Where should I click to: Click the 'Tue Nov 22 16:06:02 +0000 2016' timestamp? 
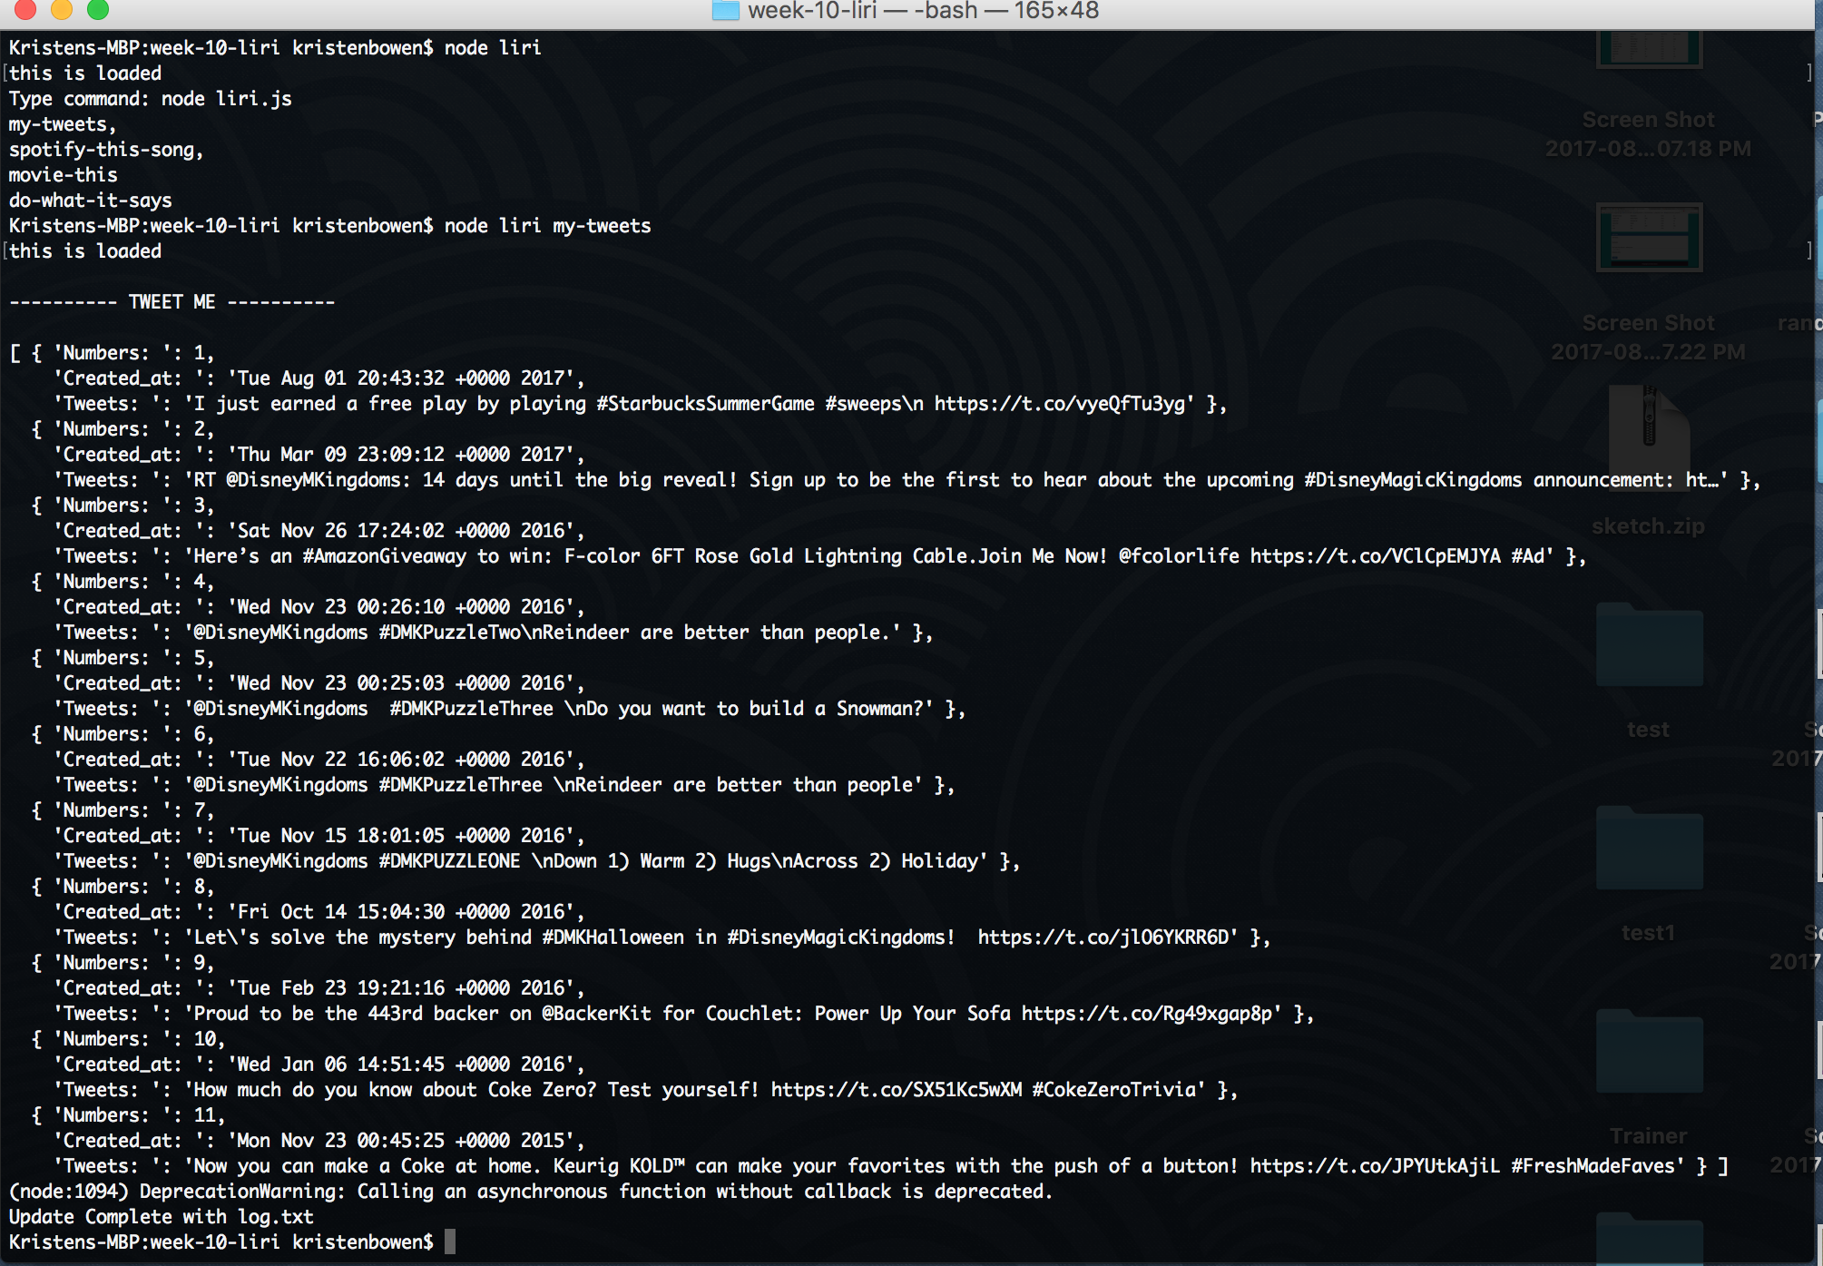click(400, 759)
